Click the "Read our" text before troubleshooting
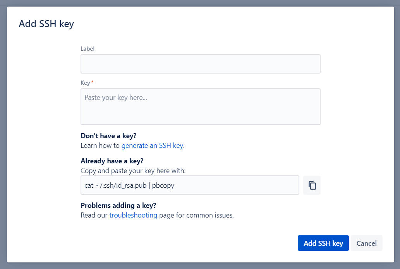This screenshot has height=269, width=400. (94, 215)
